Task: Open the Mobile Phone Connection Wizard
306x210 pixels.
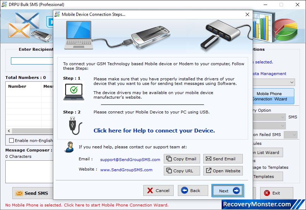Action: (x=274, y=96)
